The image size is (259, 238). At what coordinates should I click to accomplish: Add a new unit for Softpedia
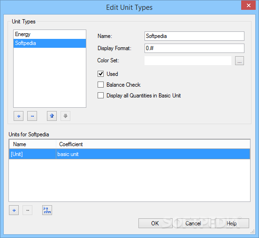(x=14, y=210)
